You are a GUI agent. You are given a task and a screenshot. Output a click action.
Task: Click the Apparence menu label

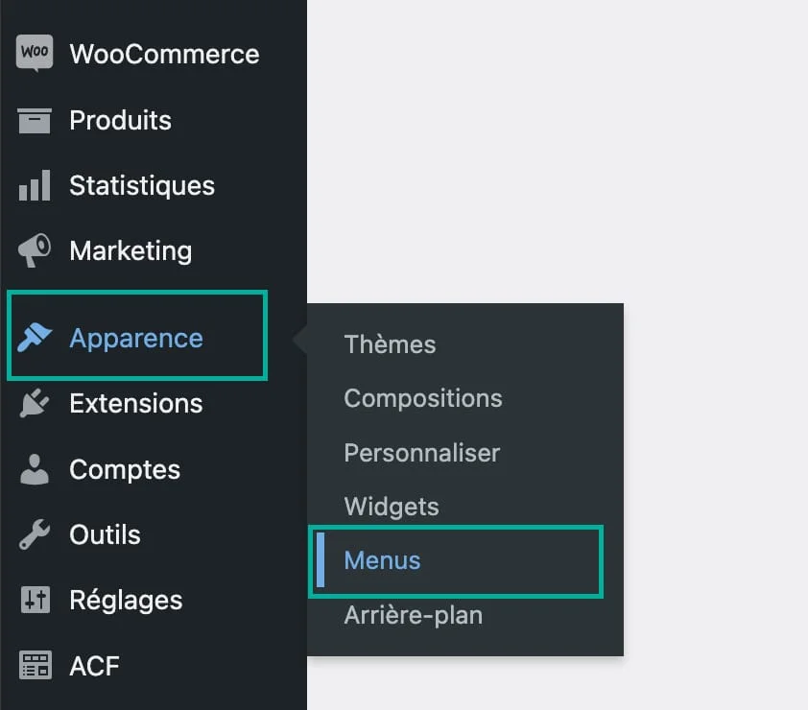[x=135, y=338]
